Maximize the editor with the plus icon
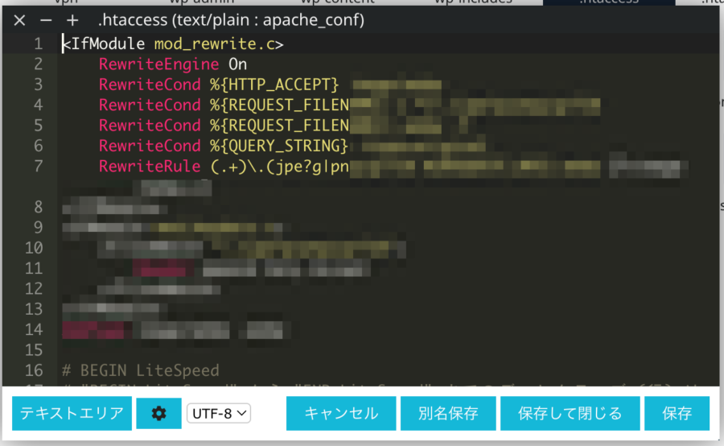The height and width of the screenshot is (446, 724). 72,20
